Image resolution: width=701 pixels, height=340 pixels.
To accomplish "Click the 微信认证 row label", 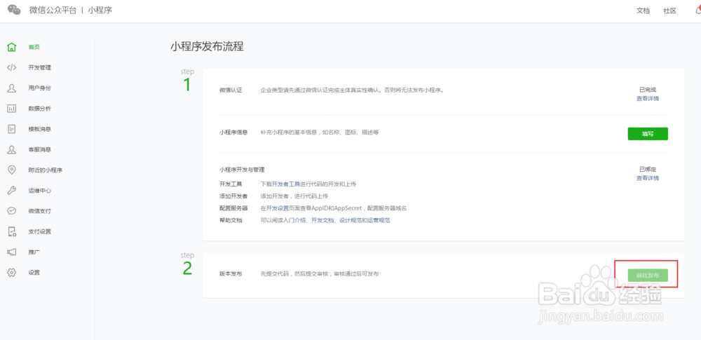I will [x=231, y=90].
